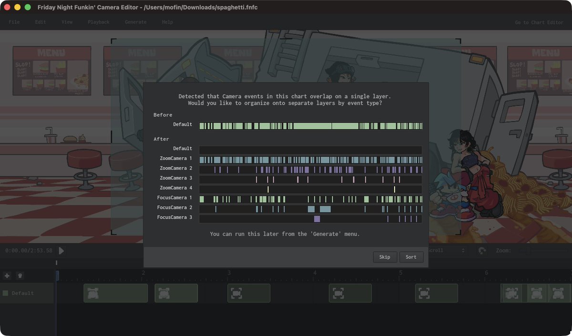
Task: Click the green maximize window button
Action: click(x=28, y=7)
